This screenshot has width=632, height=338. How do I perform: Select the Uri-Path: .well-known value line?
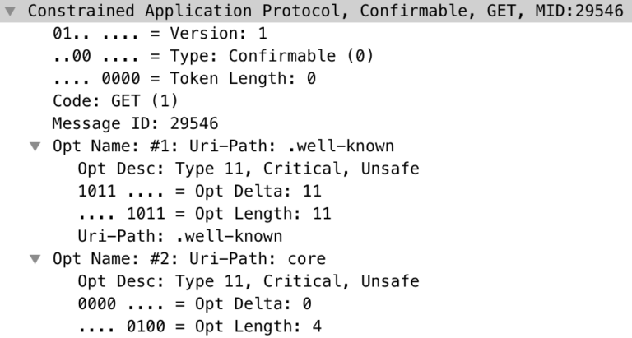pyautogui.click(x=179, y=236)
